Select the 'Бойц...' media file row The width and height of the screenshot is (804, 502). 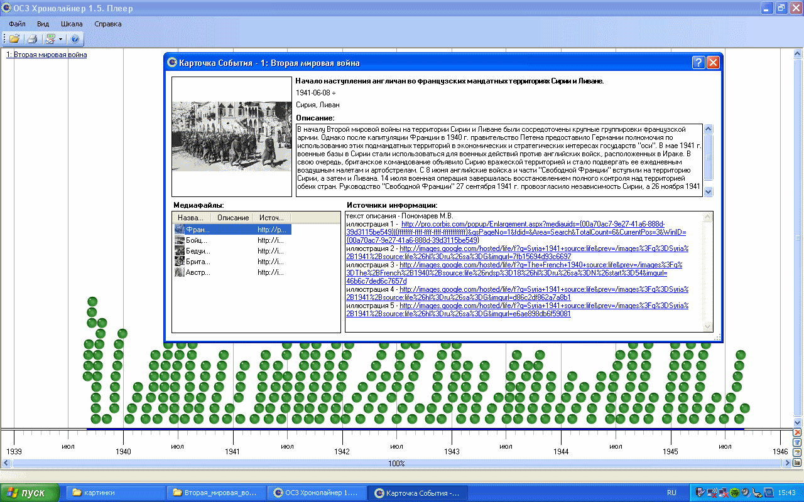198,240
